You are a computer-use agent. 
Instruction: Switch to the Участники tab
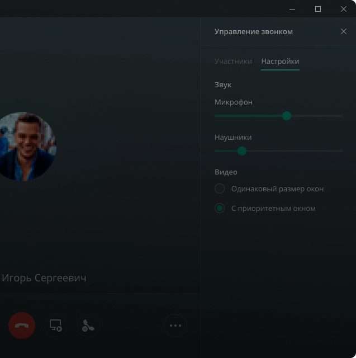click(233, 61)
